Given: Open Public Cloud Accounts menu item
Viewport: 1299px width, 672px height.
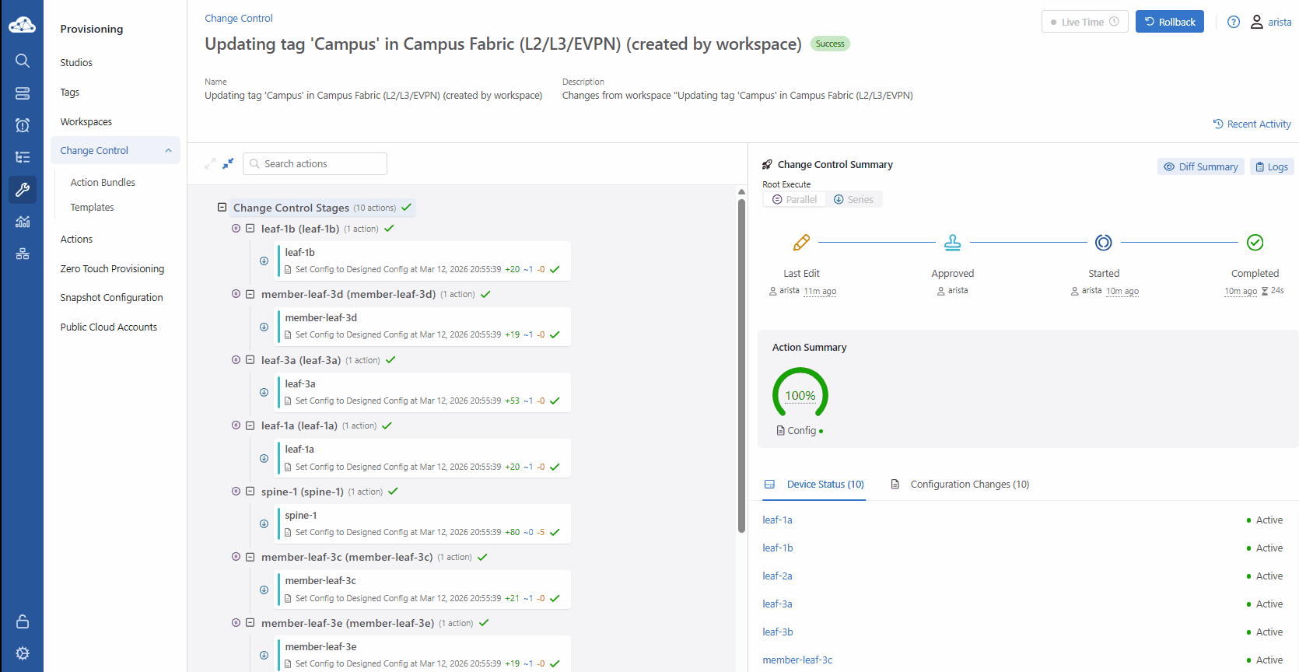Looking at the screenshot, I should (109, 327).
